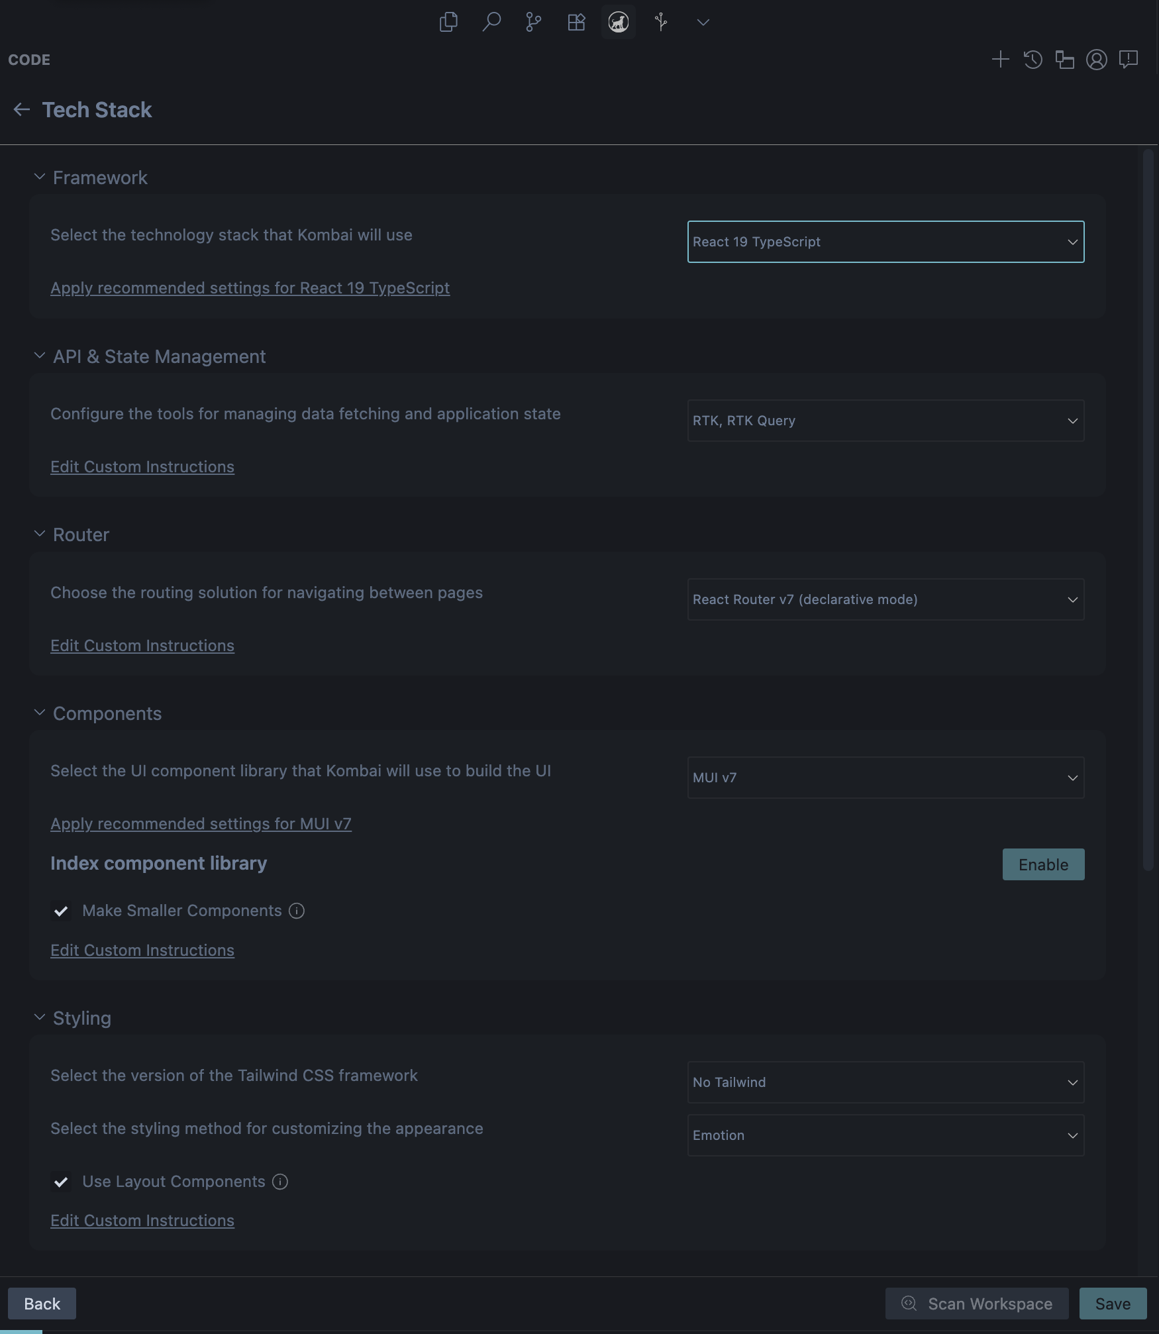1159x1334 pixels.
Task: Open the RTK, RTK Query dropdown
Action: pos(885,421)
